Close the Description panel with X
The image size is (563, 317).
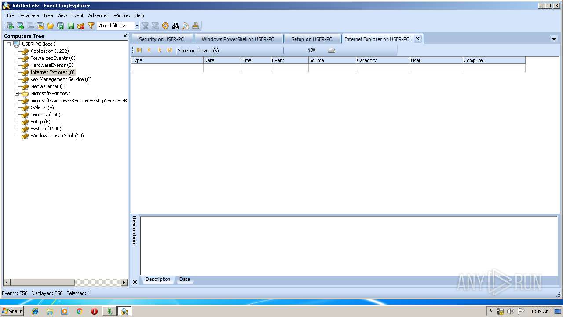[x=135, y=282]
